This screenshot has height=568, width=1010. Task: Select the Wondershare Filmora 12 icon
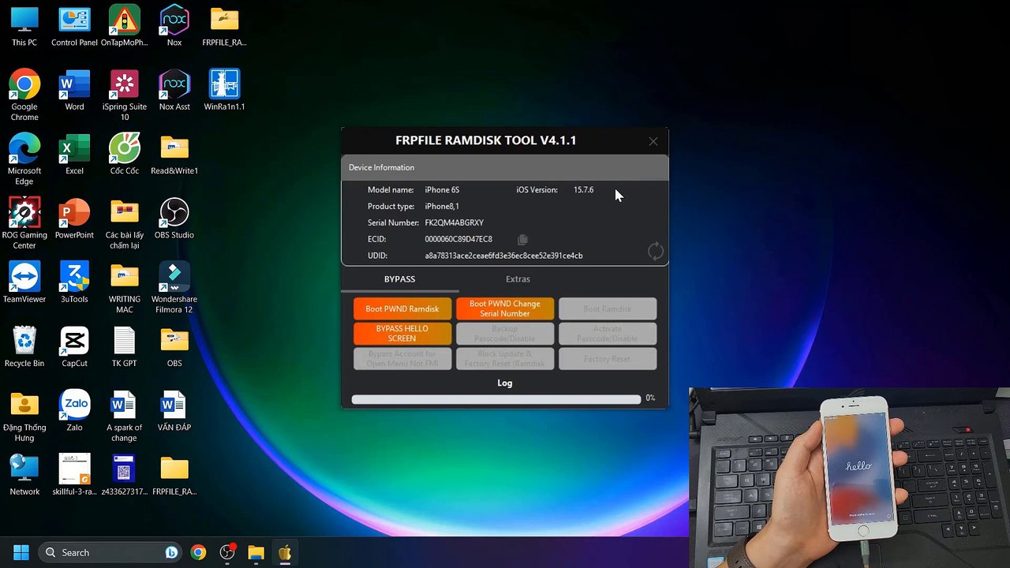coord(174,288)
